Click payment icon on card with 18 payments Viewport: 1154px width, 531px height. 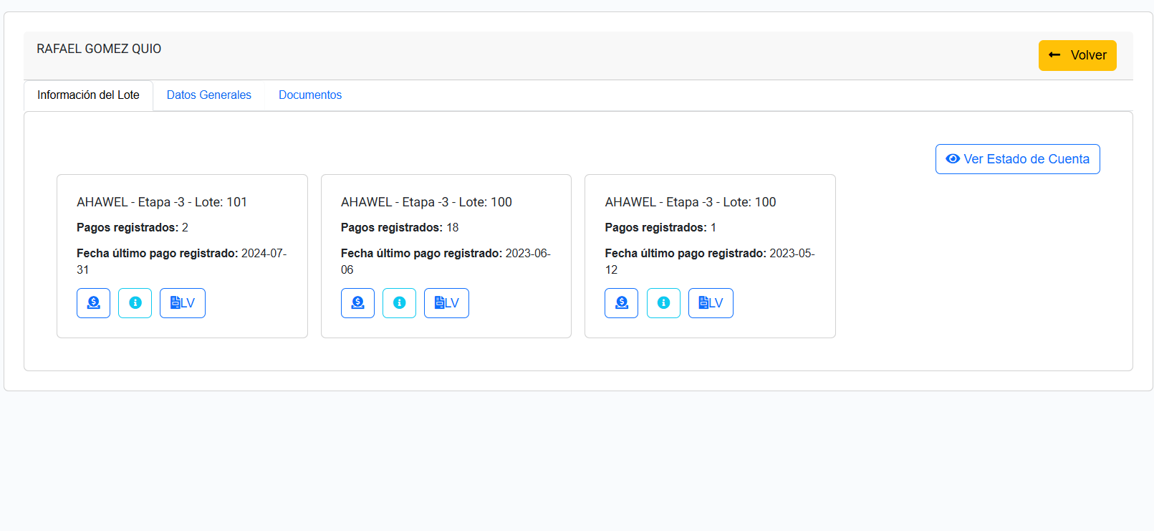click(357, 303)
